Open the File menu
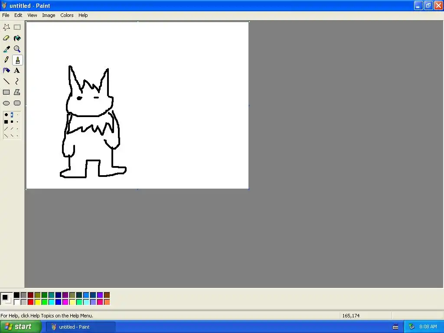 pyautogui.click(x=6, y=15)
